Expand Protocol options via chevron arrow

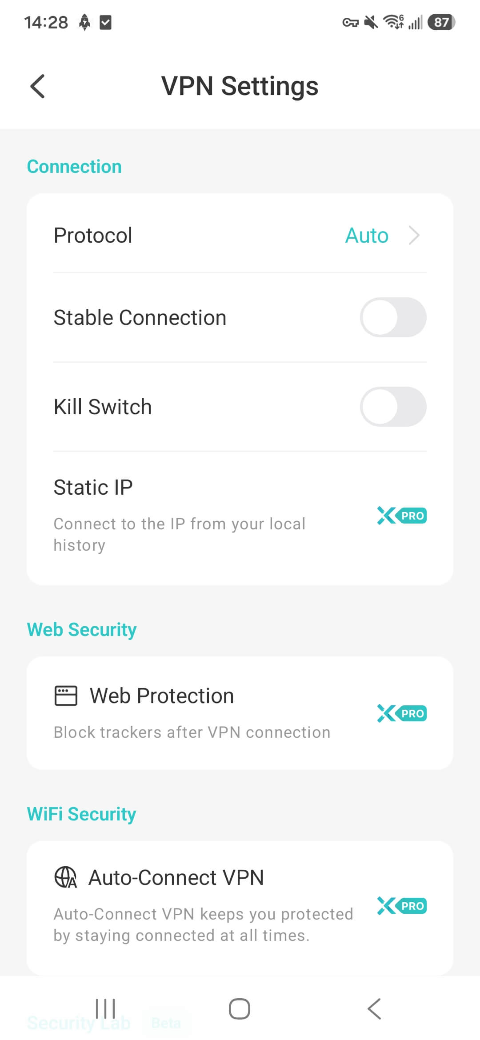coord(414,236)
